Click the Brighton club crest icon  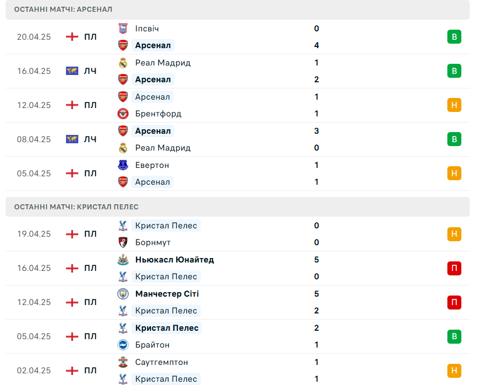123,345
